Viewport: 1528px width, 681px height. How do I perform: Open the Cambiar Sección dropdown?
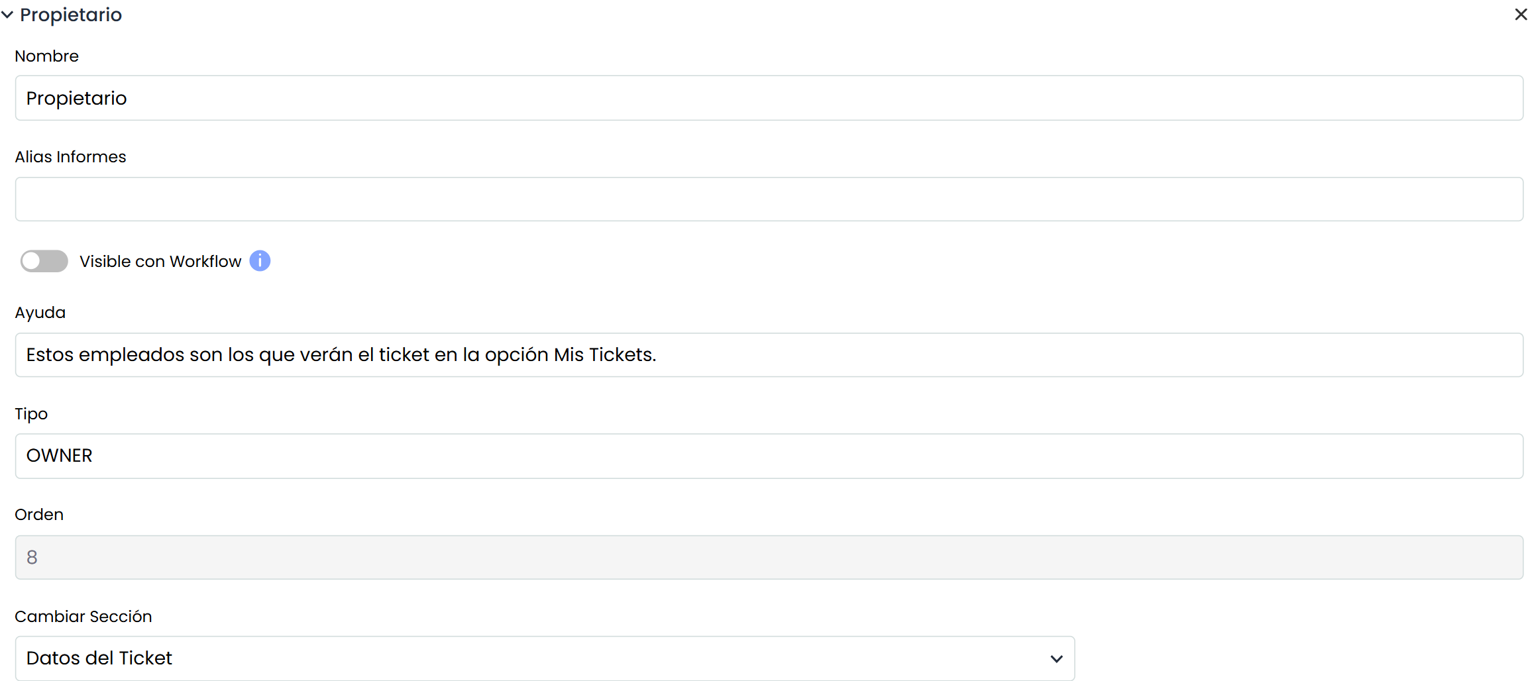coord(545,658)
